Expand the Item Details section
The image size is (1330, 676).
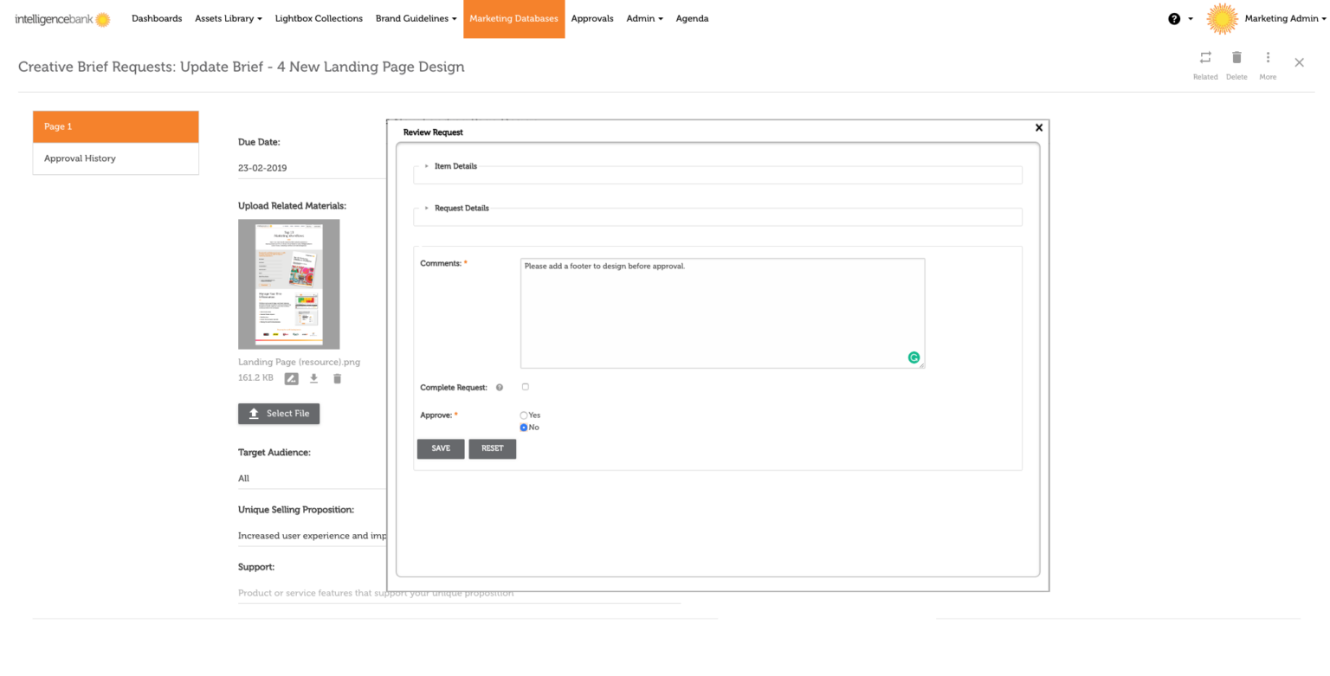point(455,166)
